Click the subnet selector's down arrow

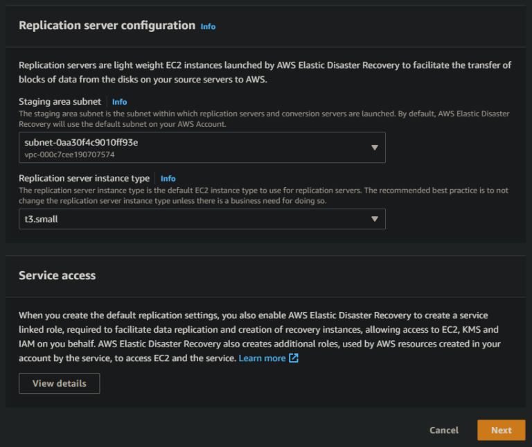(374, 148)
